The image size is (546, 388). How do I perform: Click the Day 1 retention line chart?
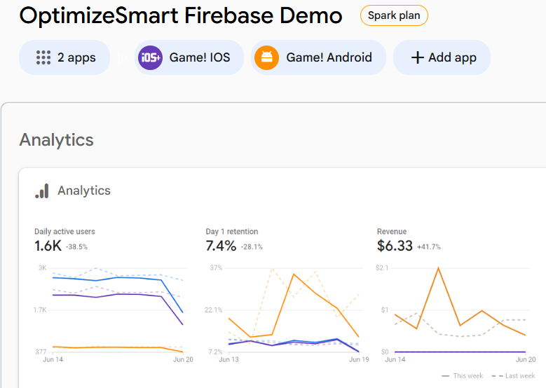(294, 310)
